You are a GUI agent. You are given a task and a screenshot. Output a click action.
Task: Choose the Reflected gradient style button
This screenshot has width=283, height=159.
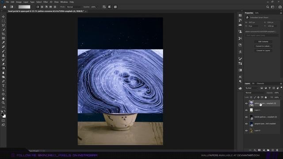click(50, 7)
